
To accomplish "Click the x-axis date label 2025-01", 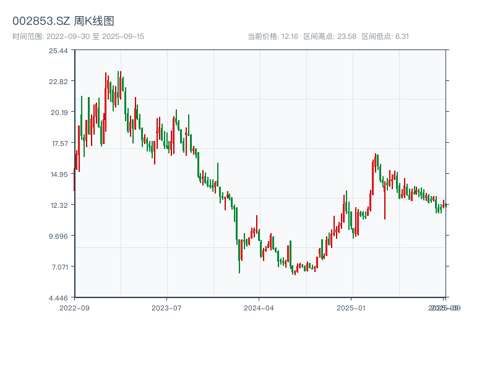I will (351, 308).
